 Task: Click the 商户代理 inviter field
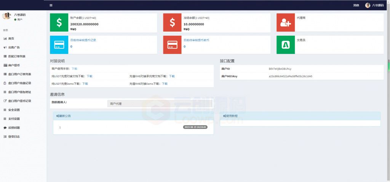160,104
